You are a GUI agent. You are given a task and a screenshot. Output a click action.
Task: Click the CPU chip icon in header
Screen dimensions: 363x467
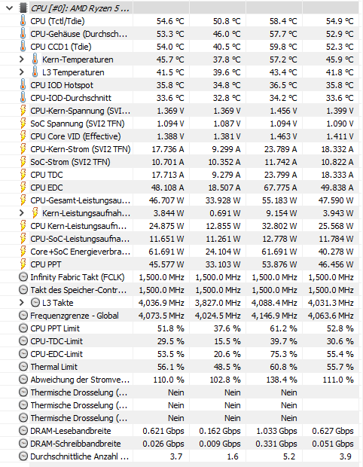pyautogui.click(x=23, y=8)
